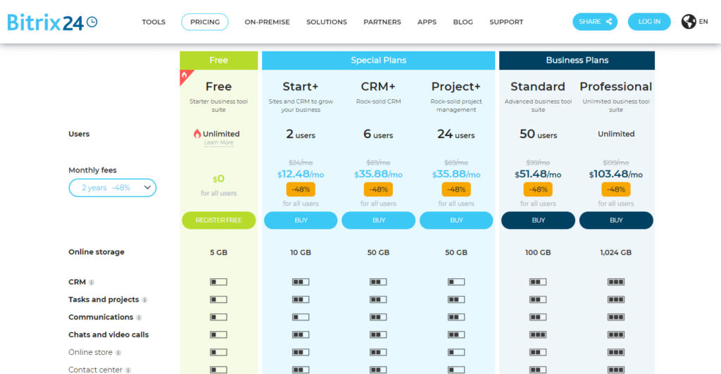Open the Tools menu
The width and height of the screenshot is (721, 374).
[x=153, y=22]
